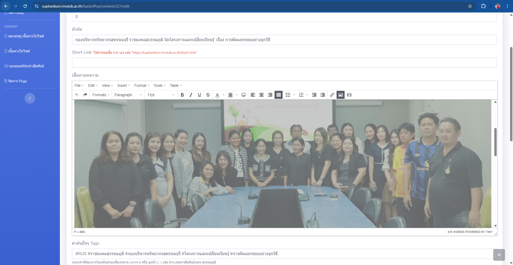Viewport: 513px width, 265px height.
Task: Toggle bold formatting in the editor
Action: tap(182, 95)
